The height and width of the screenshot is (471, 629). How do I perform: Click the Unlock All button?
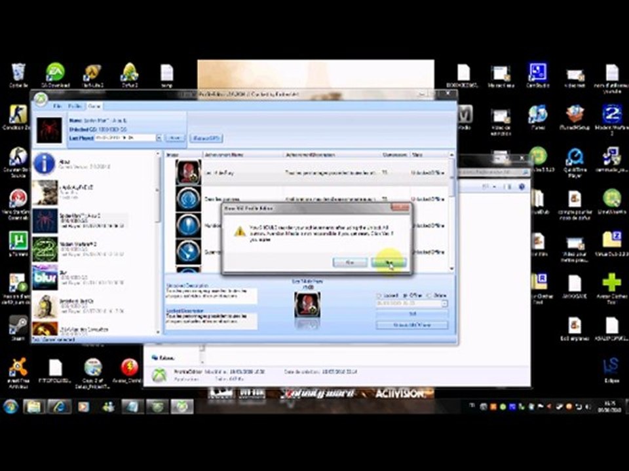tap(412, 325)
